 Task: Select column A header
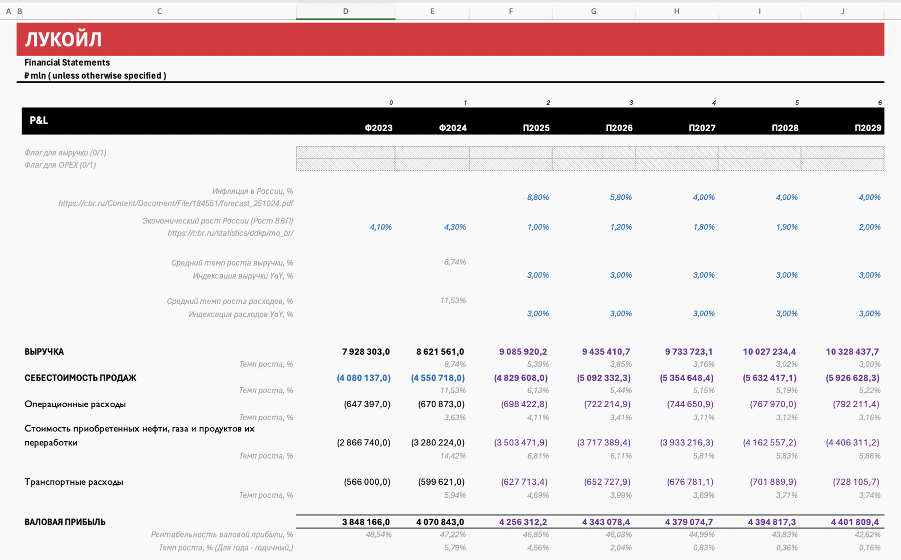pos(8,11)
